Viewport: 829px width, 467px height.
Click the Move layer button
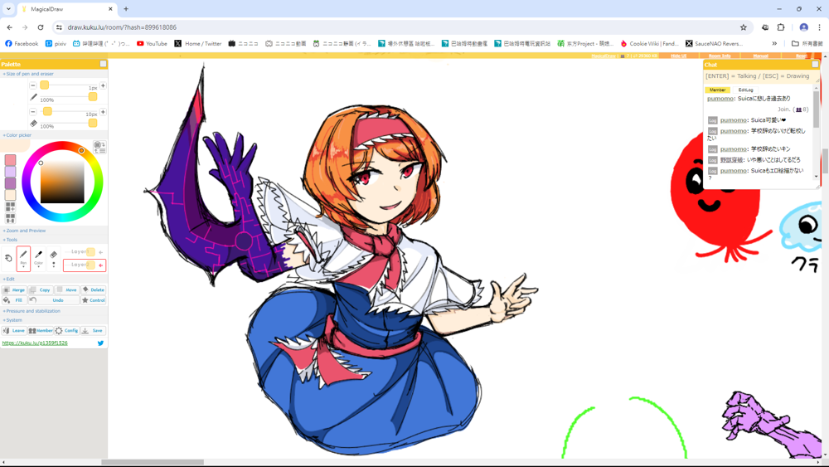pyautogui.click(x=67, y=289)
